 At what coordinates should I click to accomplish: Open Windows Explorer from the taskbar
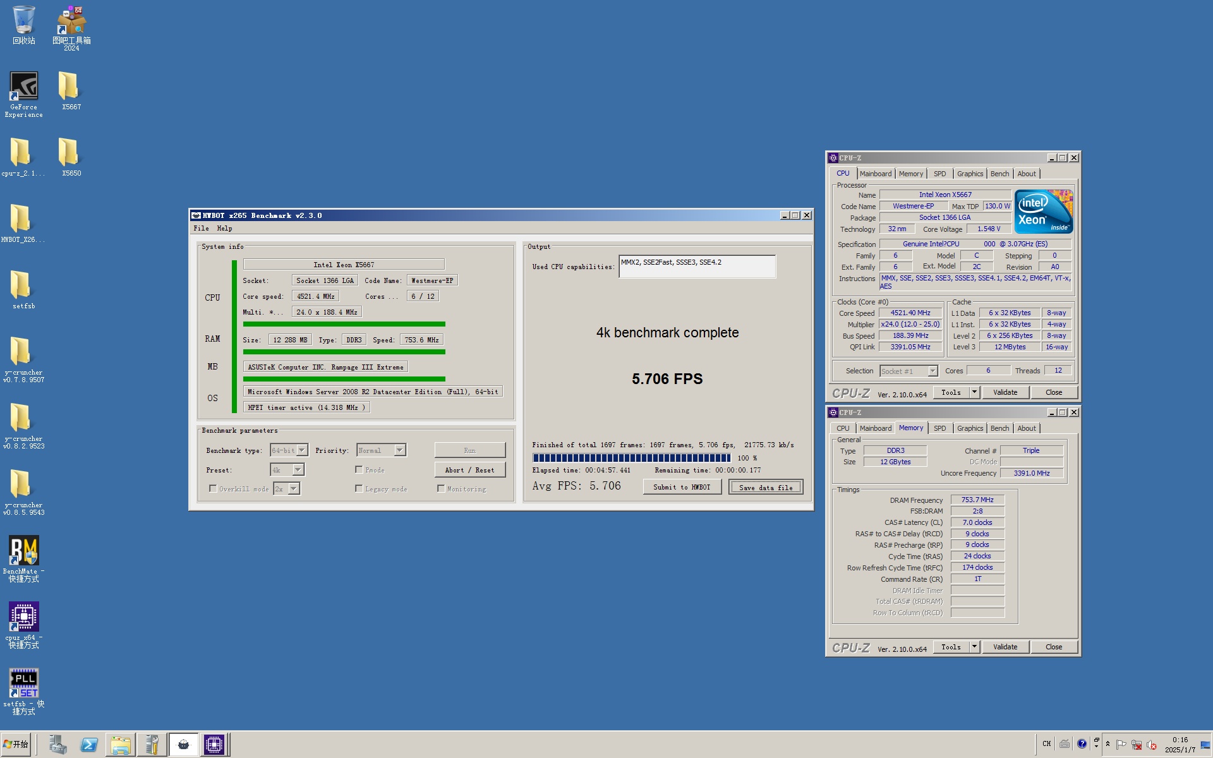point(120,745)
